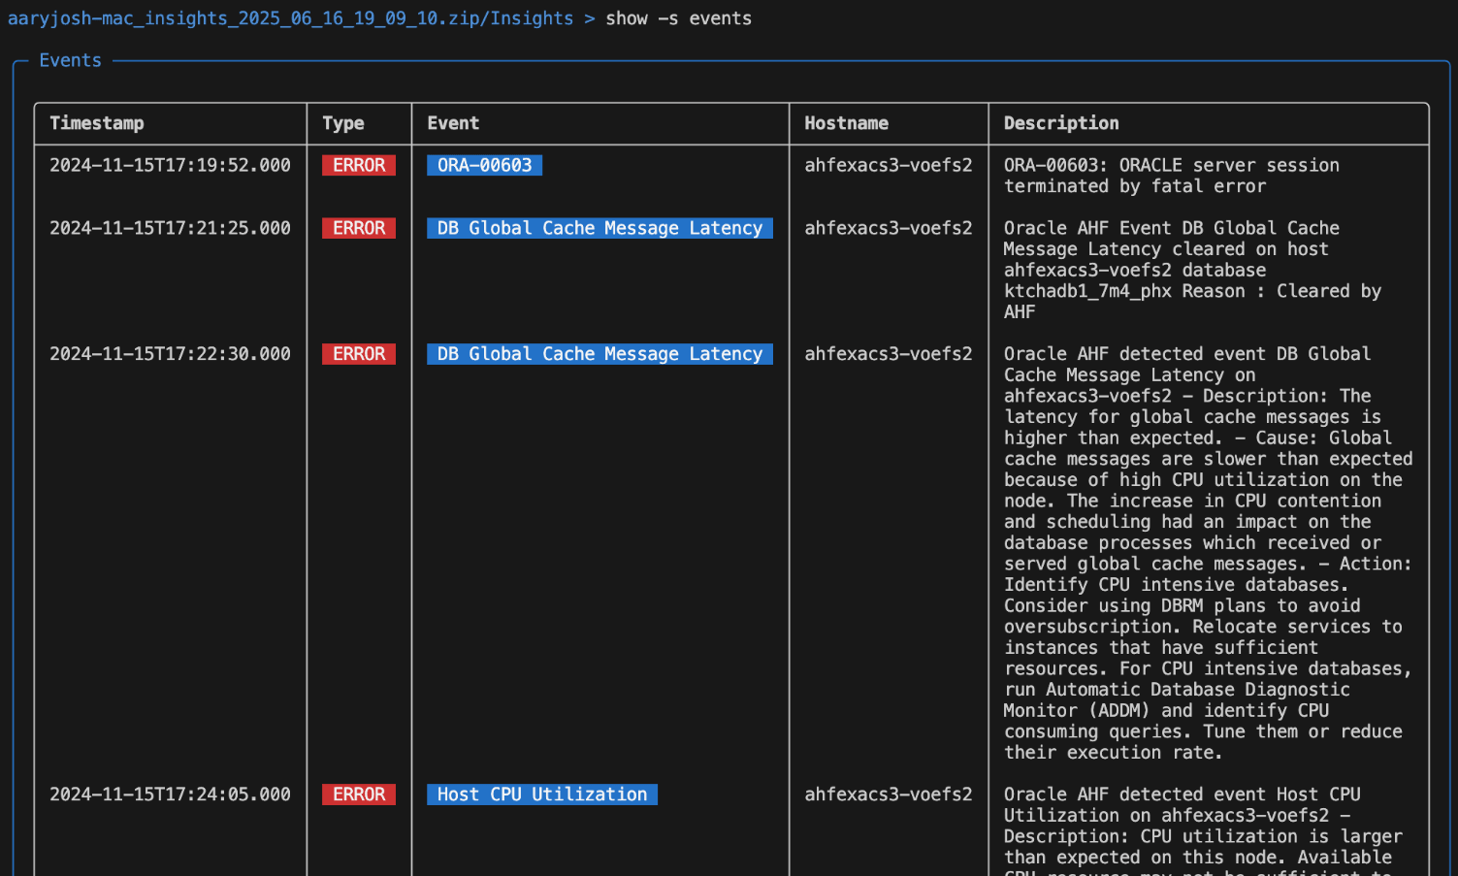1458x876 pixels.
Task: Click the show -s events command text
Action: click(x=679, y=17)
